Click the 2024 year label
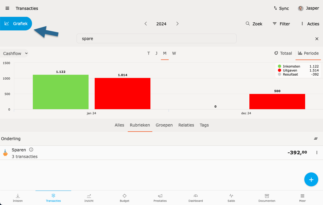 161,24
